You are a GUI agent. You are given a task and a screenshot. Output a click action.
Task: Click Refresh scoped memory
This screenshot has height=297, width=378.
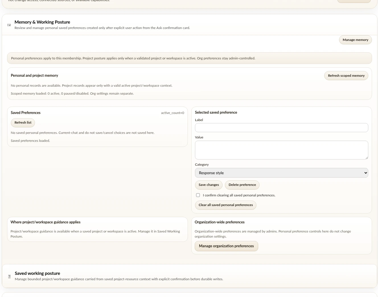pos(346,76)
